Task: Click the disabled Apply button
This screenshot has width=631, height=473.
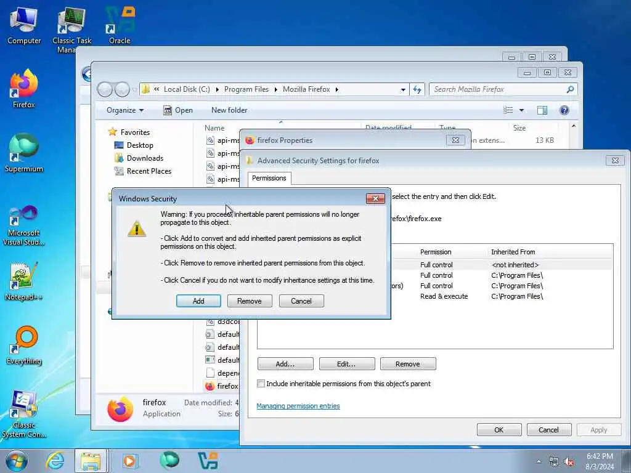Action: pyautogui.click(x=599, y=429)
